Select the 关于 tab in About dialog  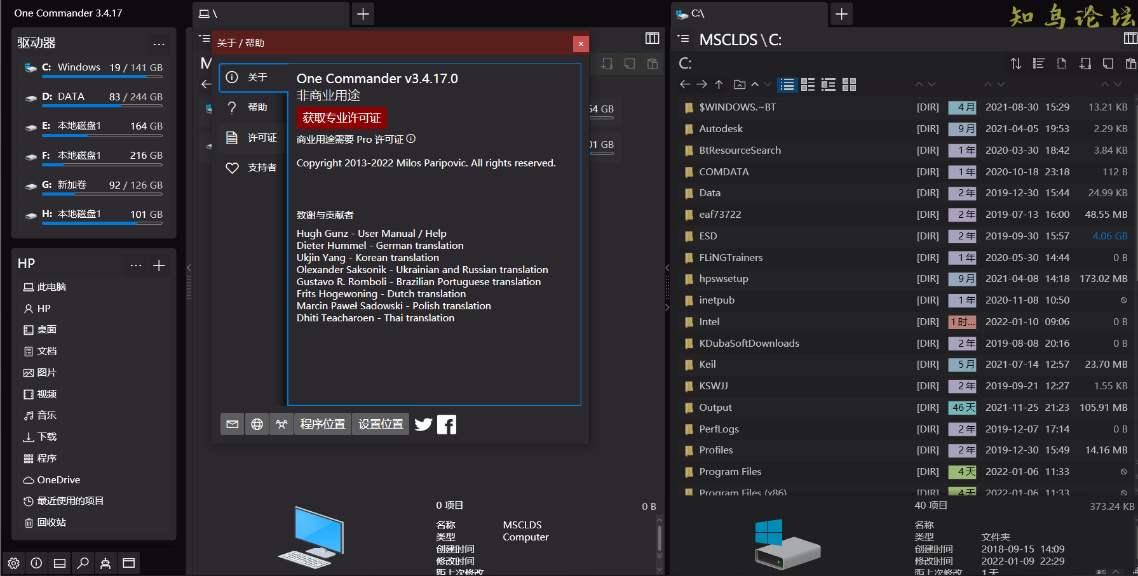pos(252,77)
